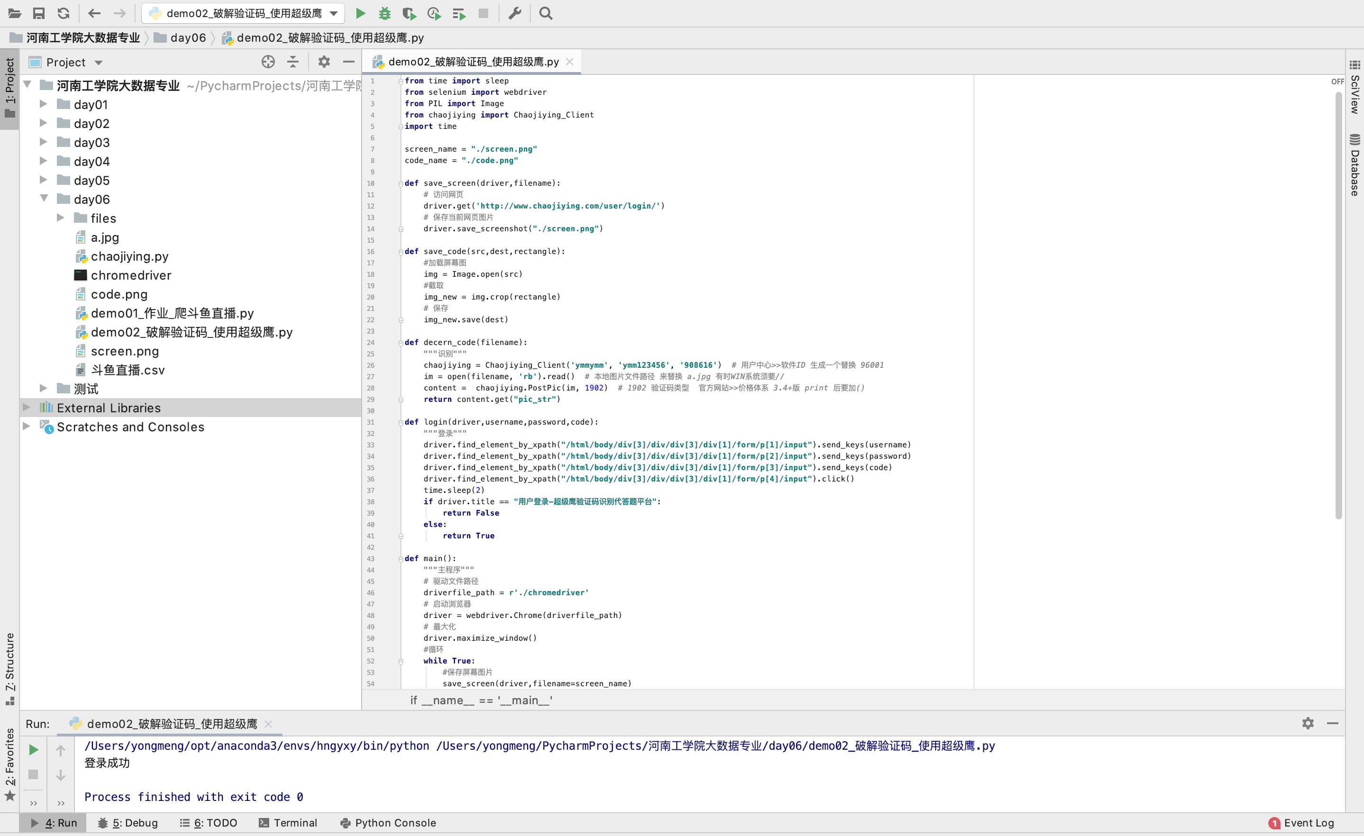Rerun the script from the Run panel
Viewport: 1364px width, 836px height.
click(x=33, y=750)
